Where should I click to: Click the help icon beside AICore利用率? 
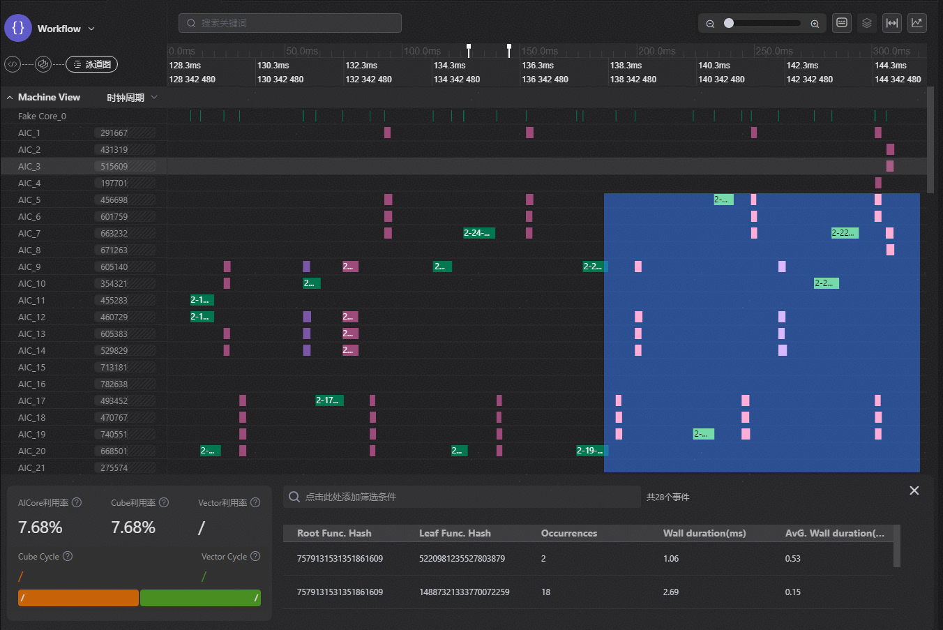point(77,502)
